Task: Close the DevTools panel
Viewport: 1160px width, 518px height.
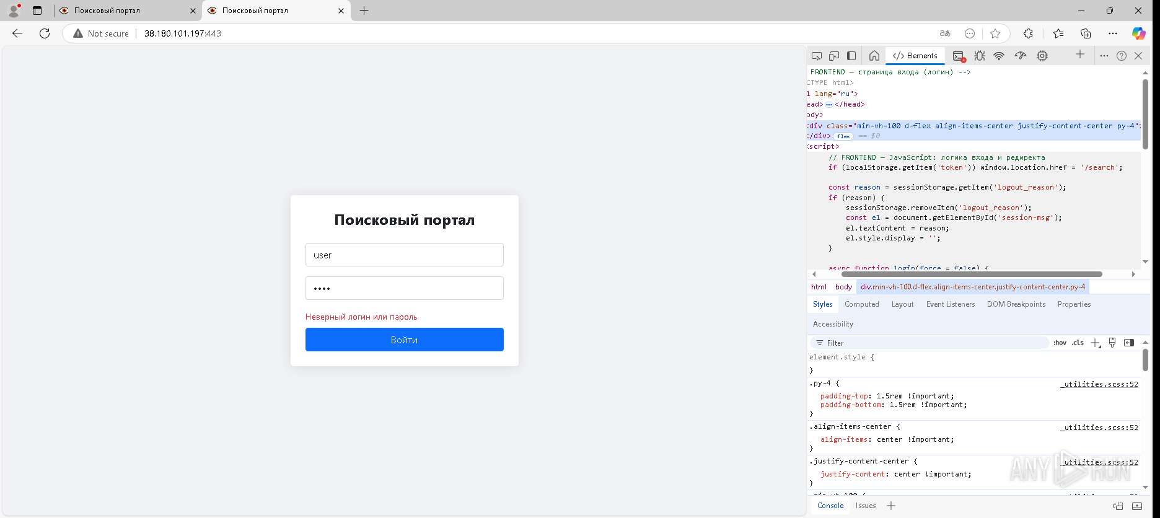Action: coord(1138,56)
